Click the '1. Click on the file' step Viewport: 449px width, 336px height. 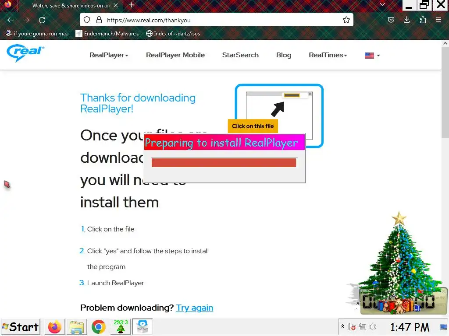coord(108,229)
